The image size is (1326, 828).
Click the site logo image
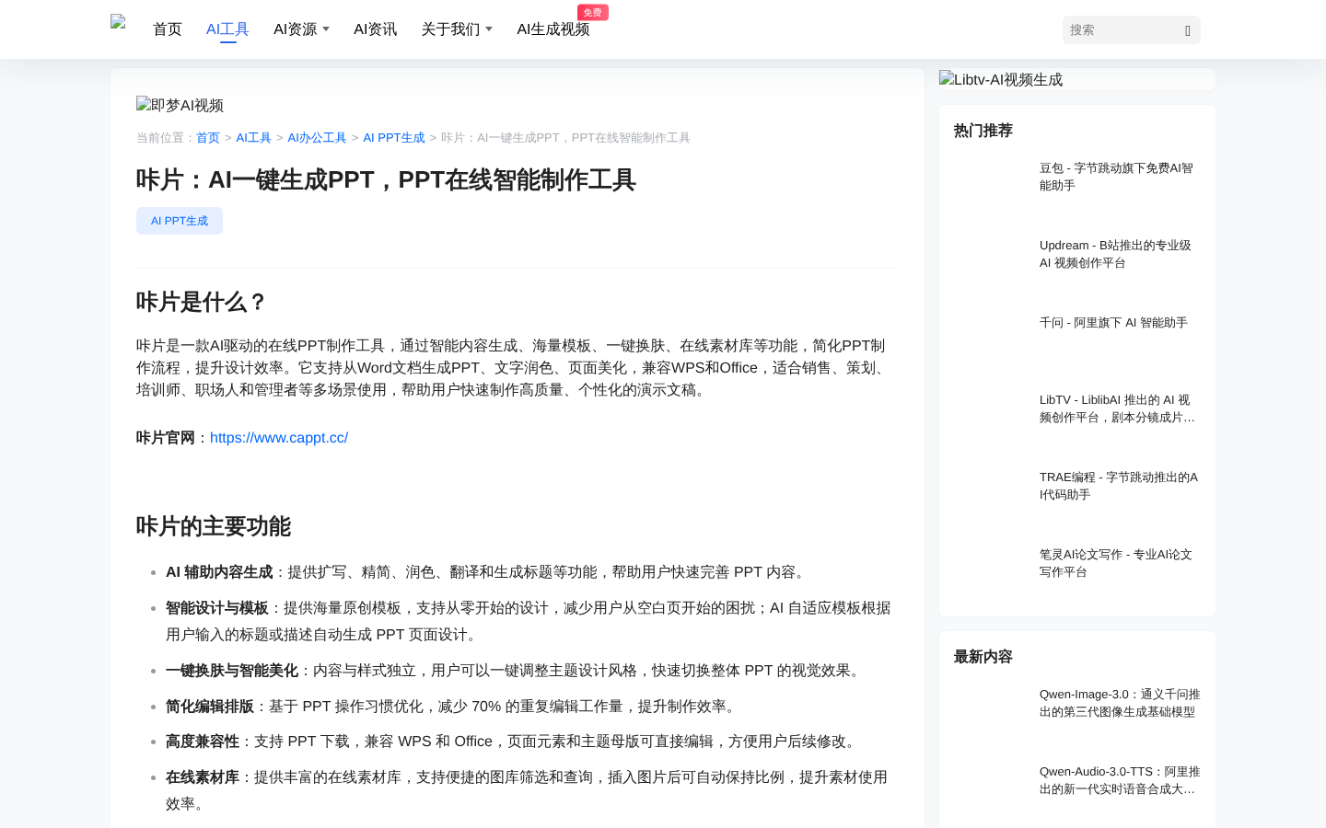(x=118, y=22)
